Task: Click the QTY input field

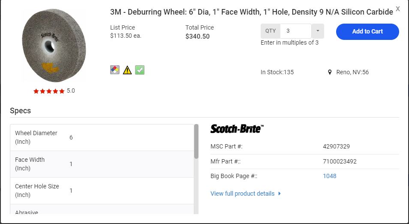Action: [x=296, y=31]
